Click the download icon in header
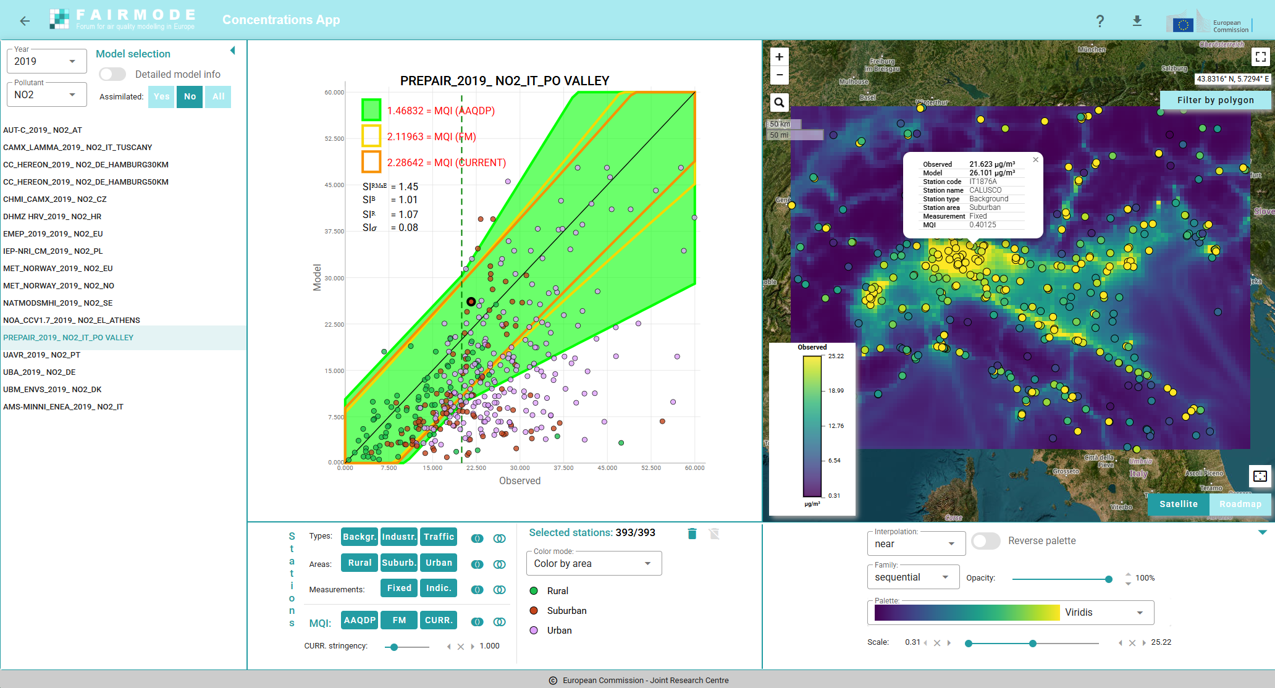The height and width of the screenshot is (688, 1275). point(1137,21)
